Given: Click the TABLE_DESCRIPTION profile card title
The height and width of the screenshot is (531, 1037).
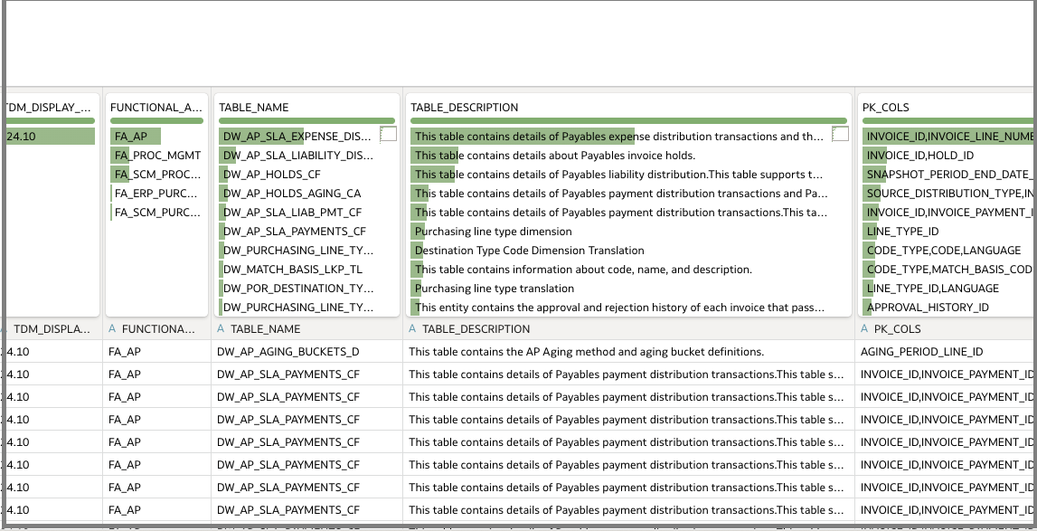Looking at the screenshot, I should click(465, 108).
